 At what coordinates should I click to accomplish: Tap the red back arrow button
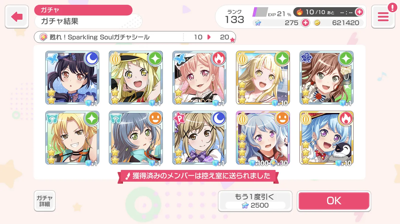click(17, 17)
